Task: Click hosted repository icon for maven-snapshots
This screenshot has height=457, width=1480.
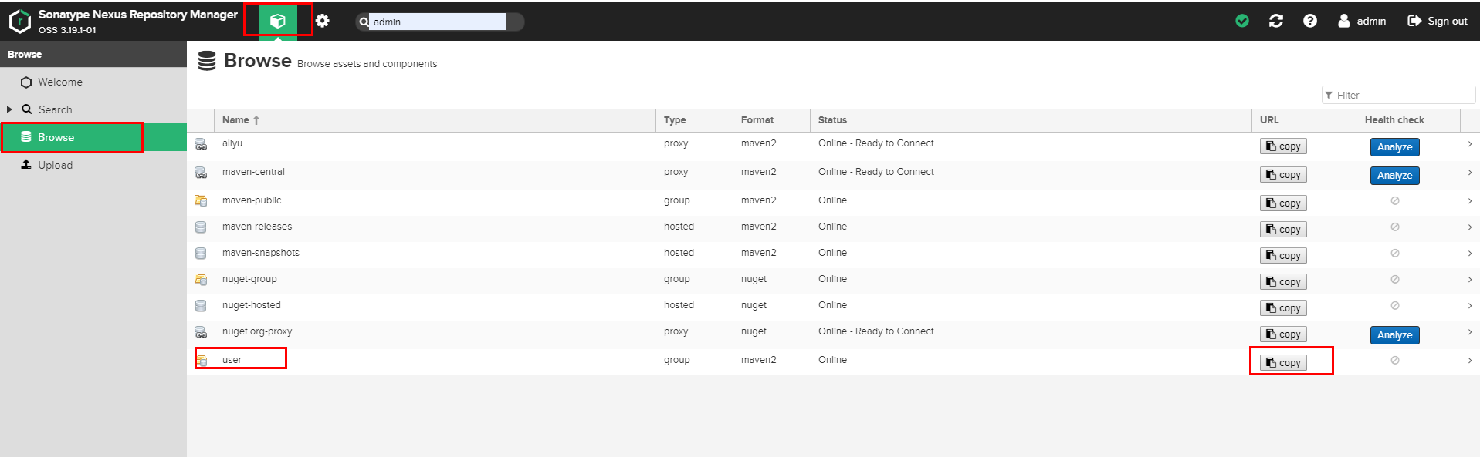Action: coord(201,254)
